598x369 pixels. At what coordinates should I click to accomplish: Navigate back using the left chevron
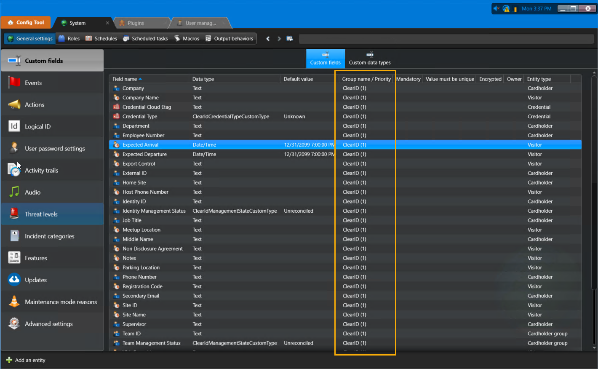268,38
